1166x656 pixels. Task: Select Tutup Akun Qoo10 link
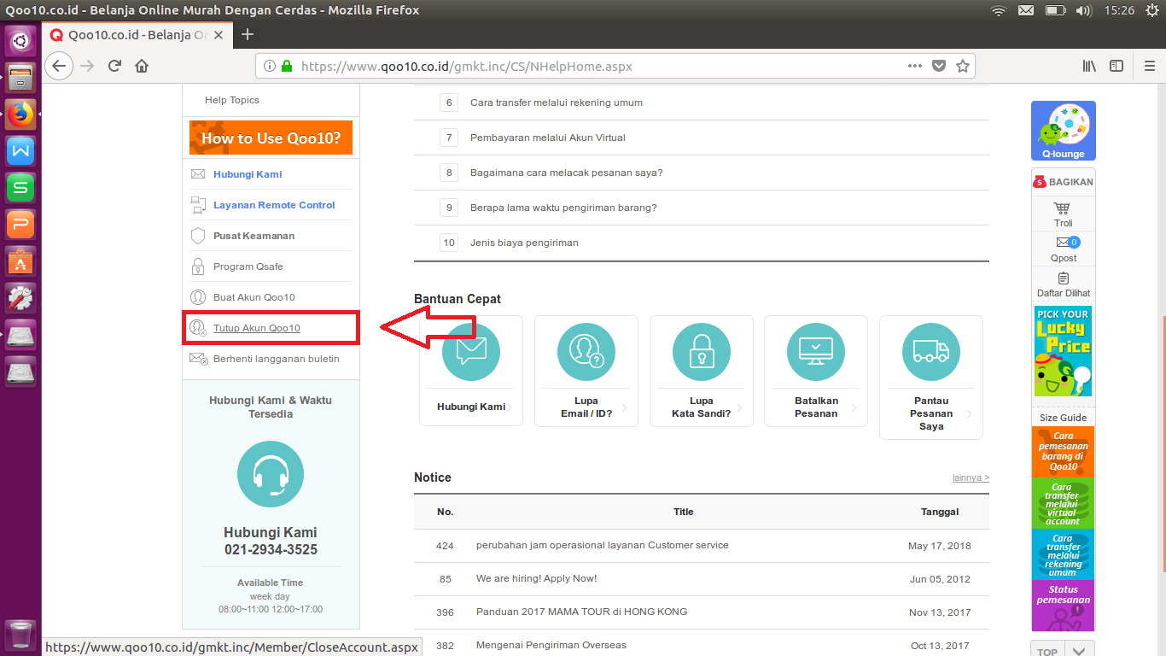(x=256, y=328)
